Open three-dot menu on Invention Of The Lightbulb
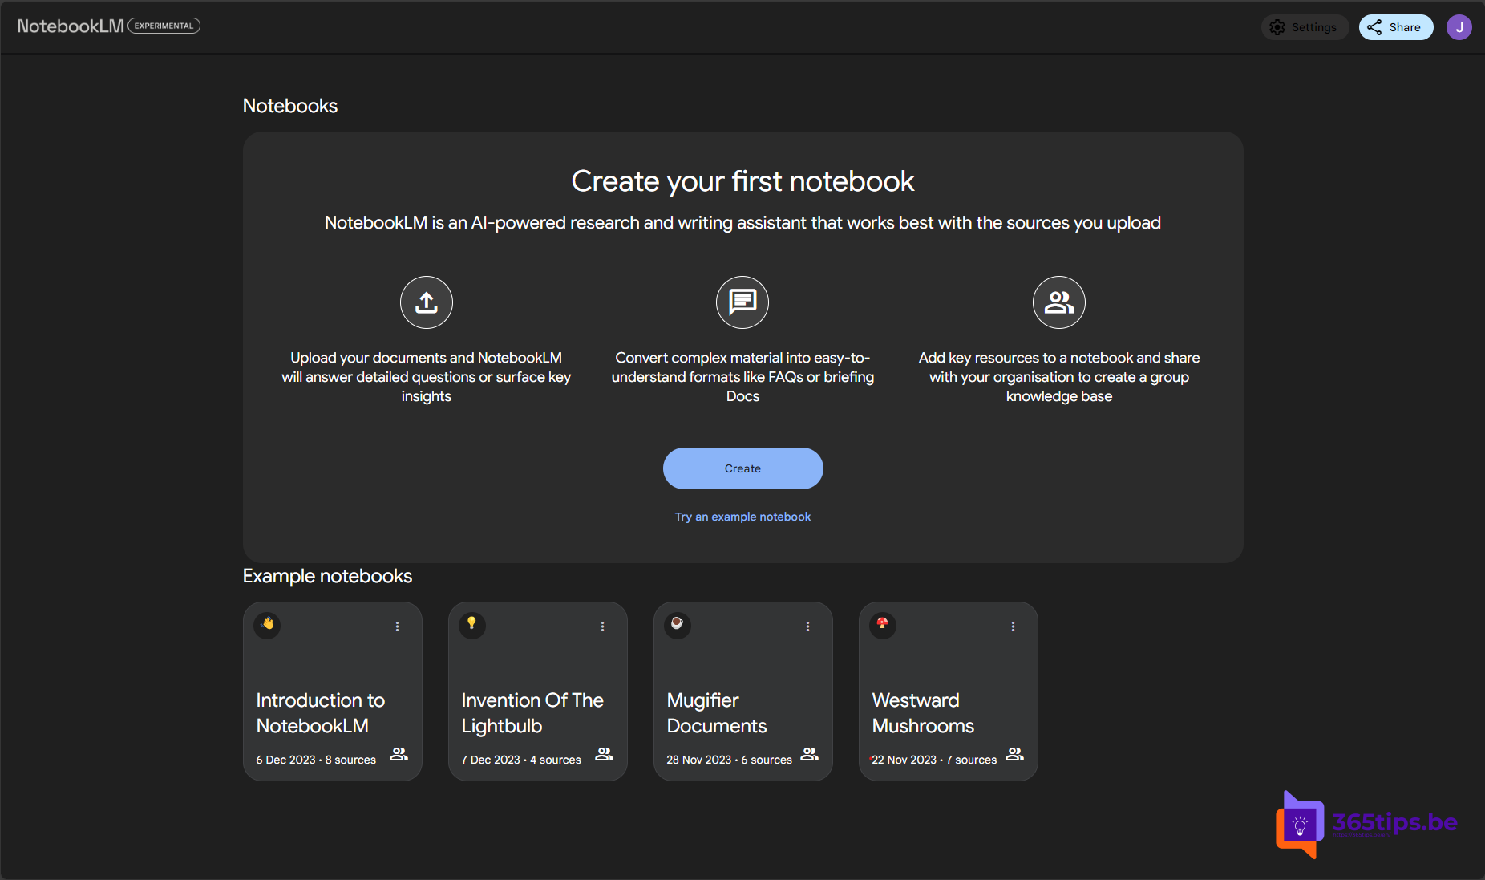Image resolution: width=1485 pixels, height=880 pixels. coord(602,627)
